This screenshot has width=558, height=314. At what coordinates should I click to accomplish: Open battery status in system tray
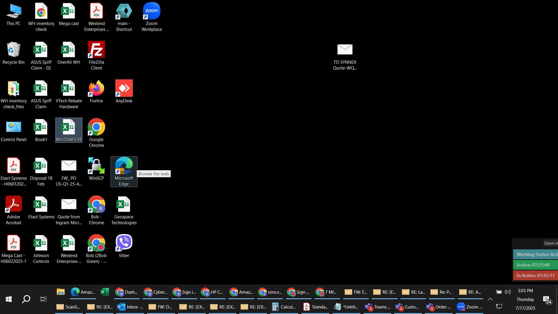coord(499,292)
